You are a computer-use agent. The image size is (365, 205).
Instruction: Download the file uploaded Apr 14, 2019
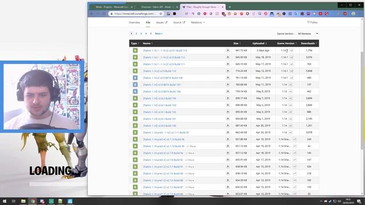[x=228, y=173]
